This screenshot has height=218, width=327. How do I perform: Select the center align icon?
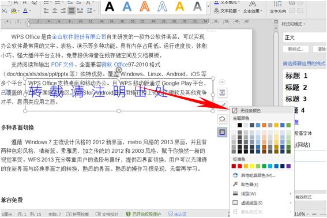coord(55,10)
